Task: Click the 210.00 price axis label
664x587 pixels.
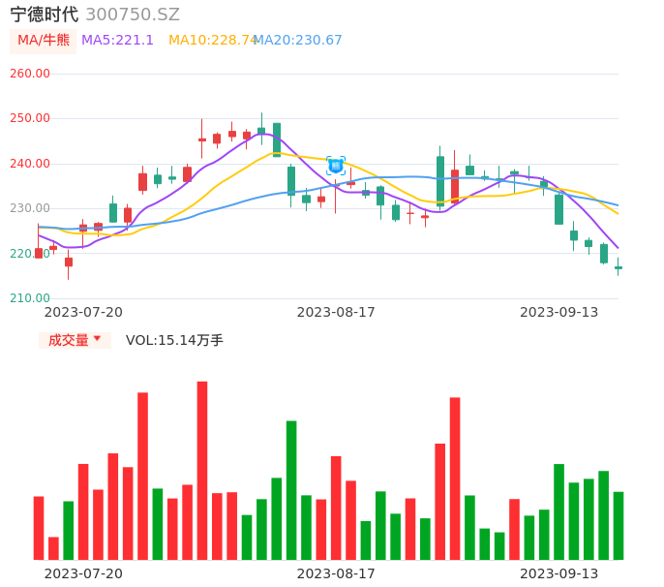Action: [30, 298]
